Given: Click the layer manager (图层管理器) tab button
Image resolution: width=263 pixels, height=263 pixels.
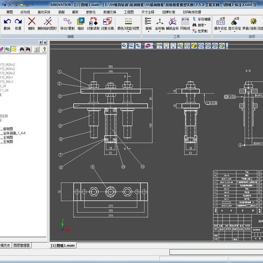Looking at the screenshot, I should [x=22, y=245].
